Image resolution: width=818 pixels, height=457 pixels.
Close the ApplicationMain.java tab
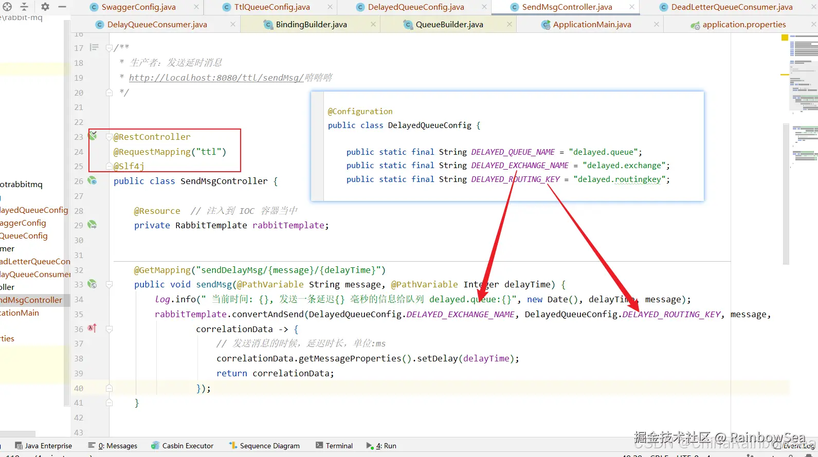click(x=657, y=25)
